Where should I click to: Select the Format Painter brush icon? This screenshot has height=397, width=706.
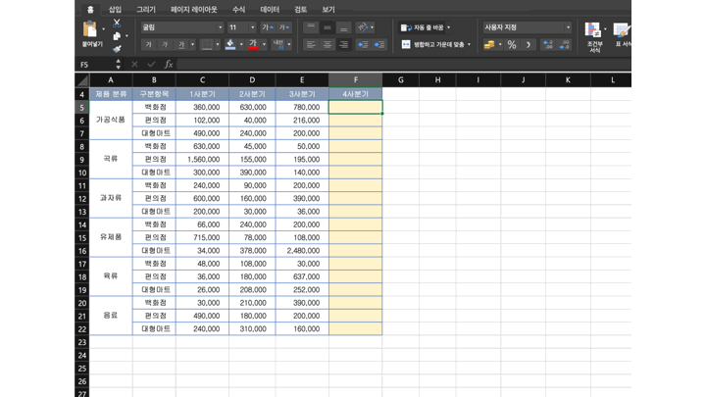pyautogui.click(x=117, y=49)
